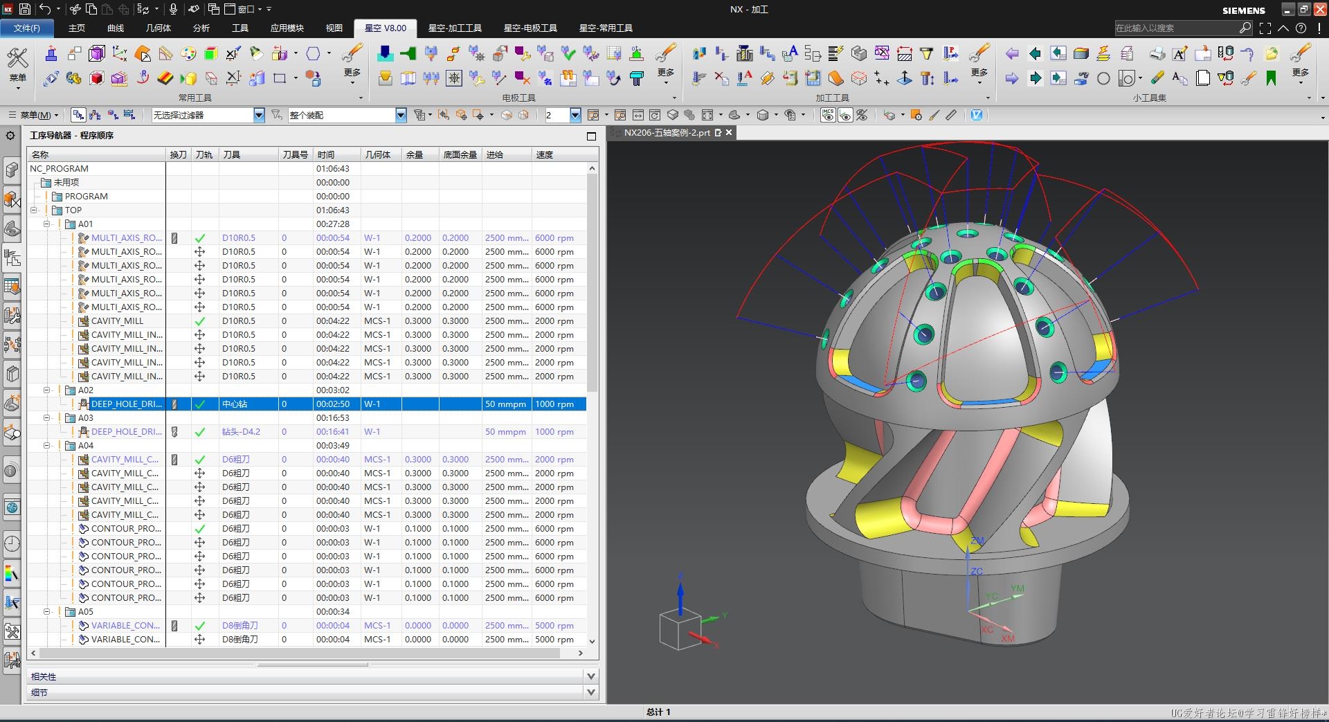Screen dimensions: 1329x722
Task: Click the solid green cube icon
Action: coord(211,53)
